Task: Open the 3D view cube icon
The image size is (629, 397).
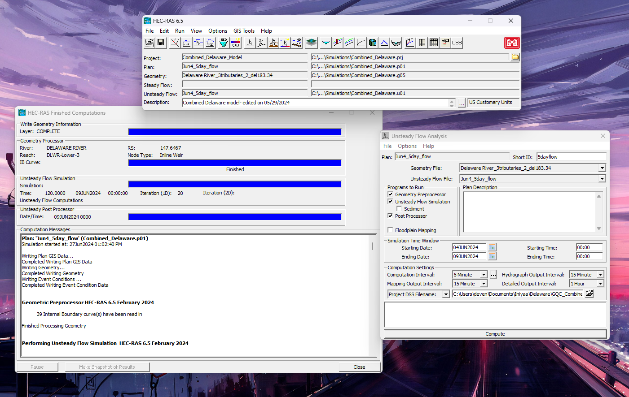Action: pos(373,43)
